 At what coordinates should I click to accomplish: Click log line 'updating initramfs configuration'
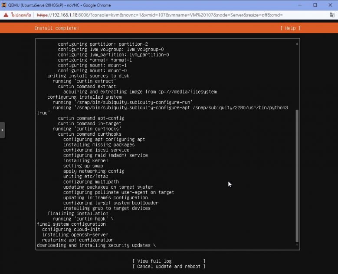(105, 197)
